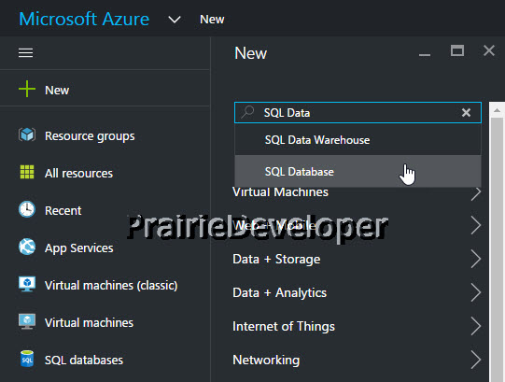Maximize the New blade

457,51
